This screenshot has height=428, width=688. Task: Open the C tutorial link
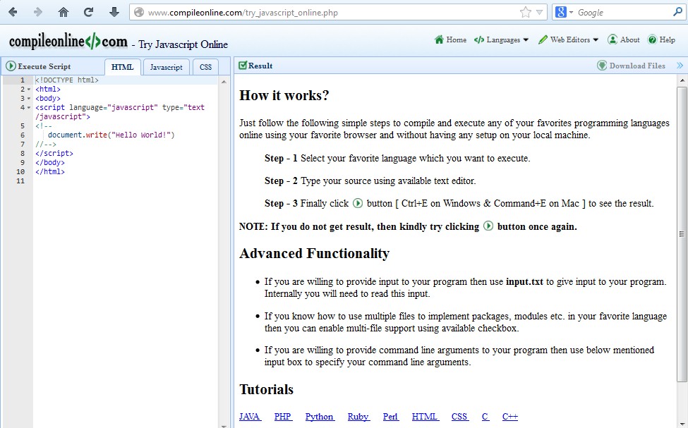click(x=485, y=417)
